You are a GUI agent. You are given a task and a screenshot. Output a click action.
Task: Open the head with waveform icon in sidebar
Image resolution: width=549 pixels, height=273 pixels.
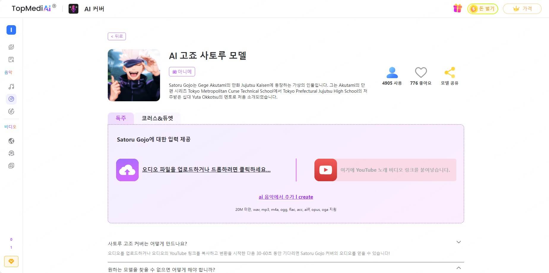[x=11, y=153]
